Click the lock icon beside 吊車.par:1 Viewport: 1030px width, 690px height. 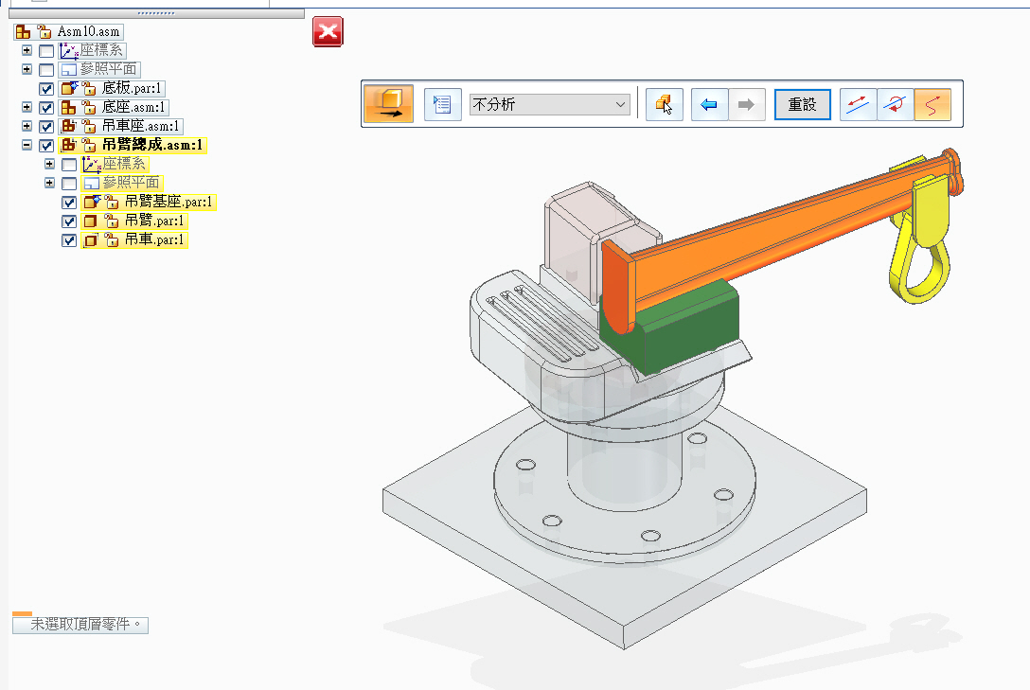point(112,240)
